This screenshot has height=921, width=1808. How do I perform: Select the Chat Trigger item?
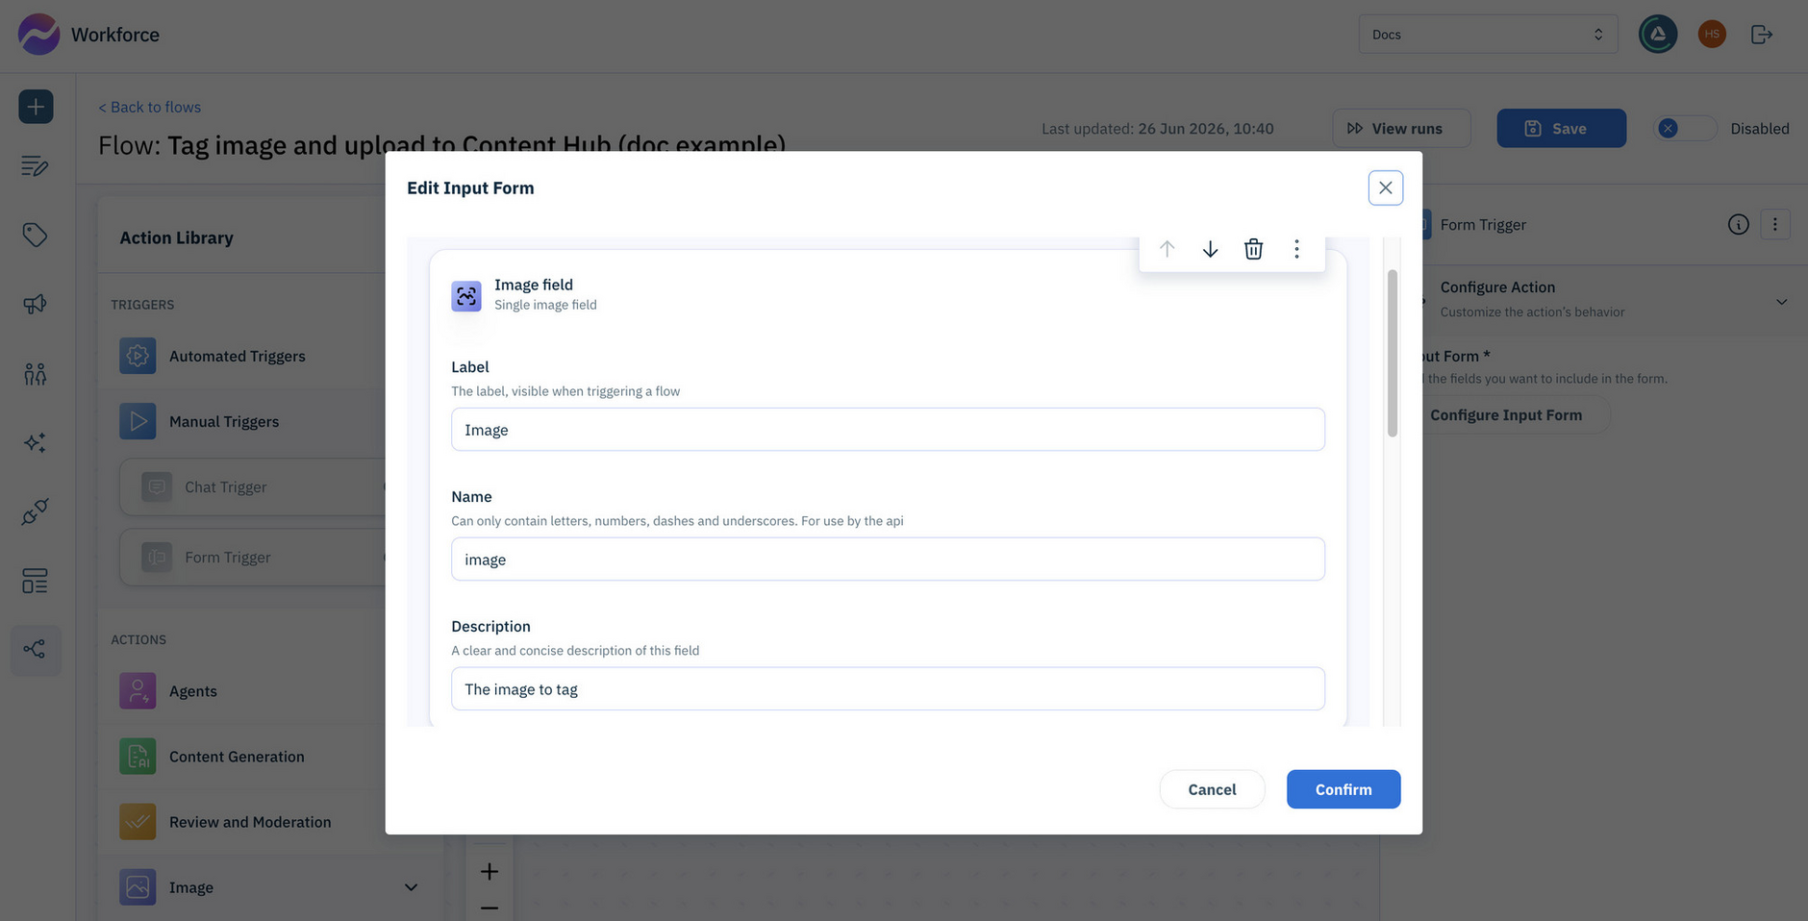pyautogui.click(x=254, y=487)
